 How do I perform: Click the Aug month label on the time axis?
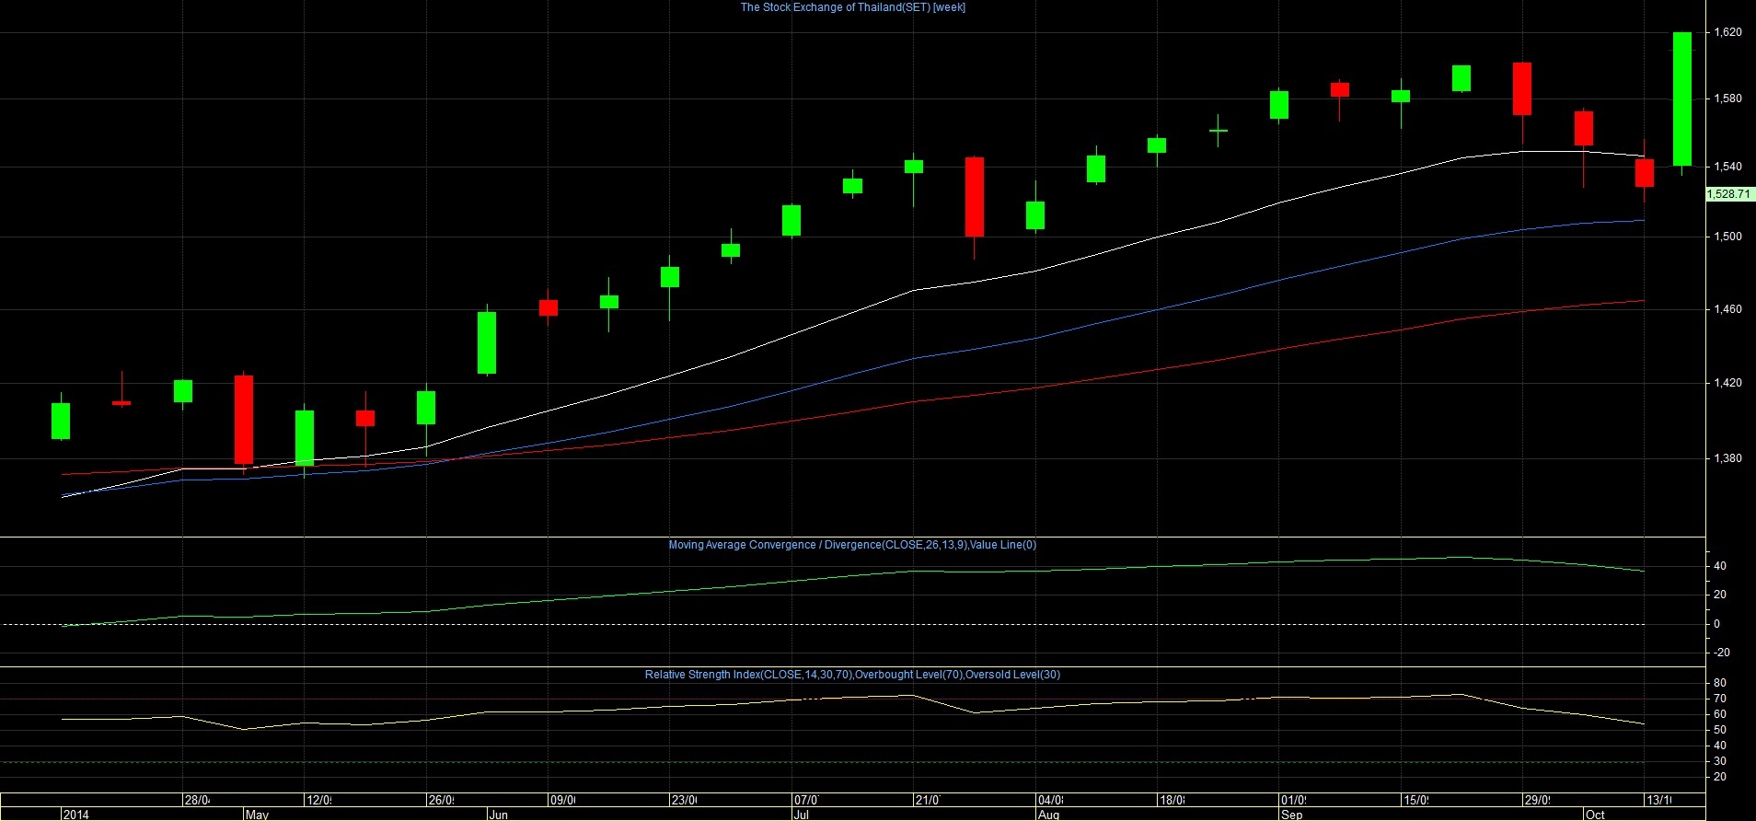(1048, 815)
